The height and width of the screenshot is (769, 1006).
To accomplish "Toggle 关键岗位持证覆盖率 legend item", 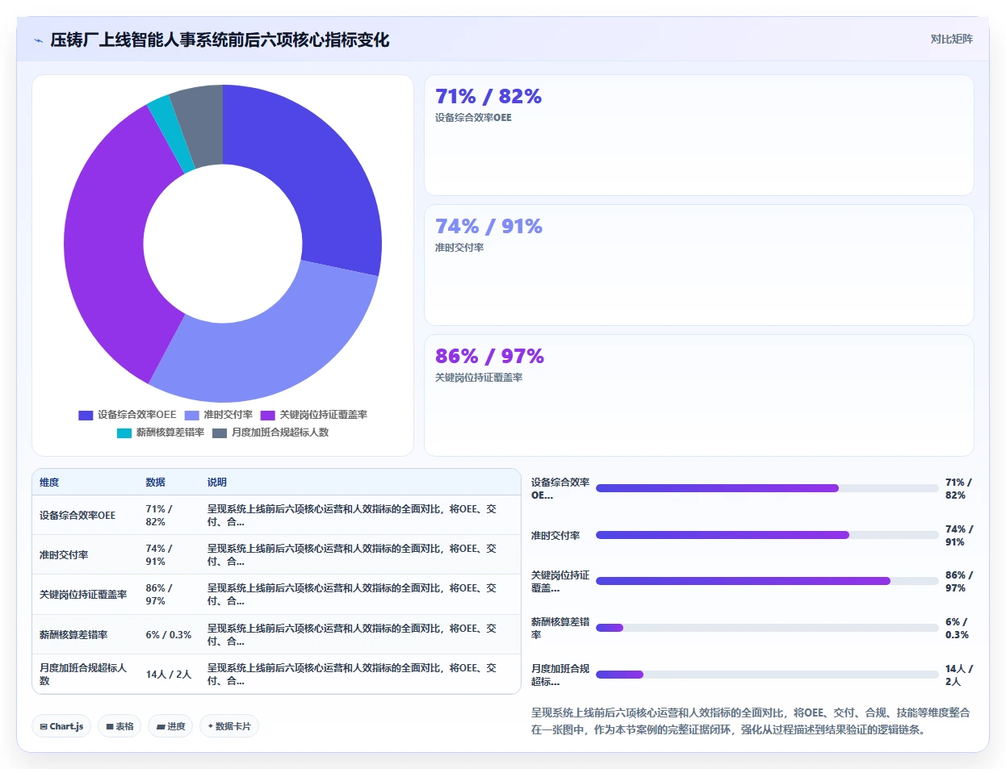I will (314, 415).
